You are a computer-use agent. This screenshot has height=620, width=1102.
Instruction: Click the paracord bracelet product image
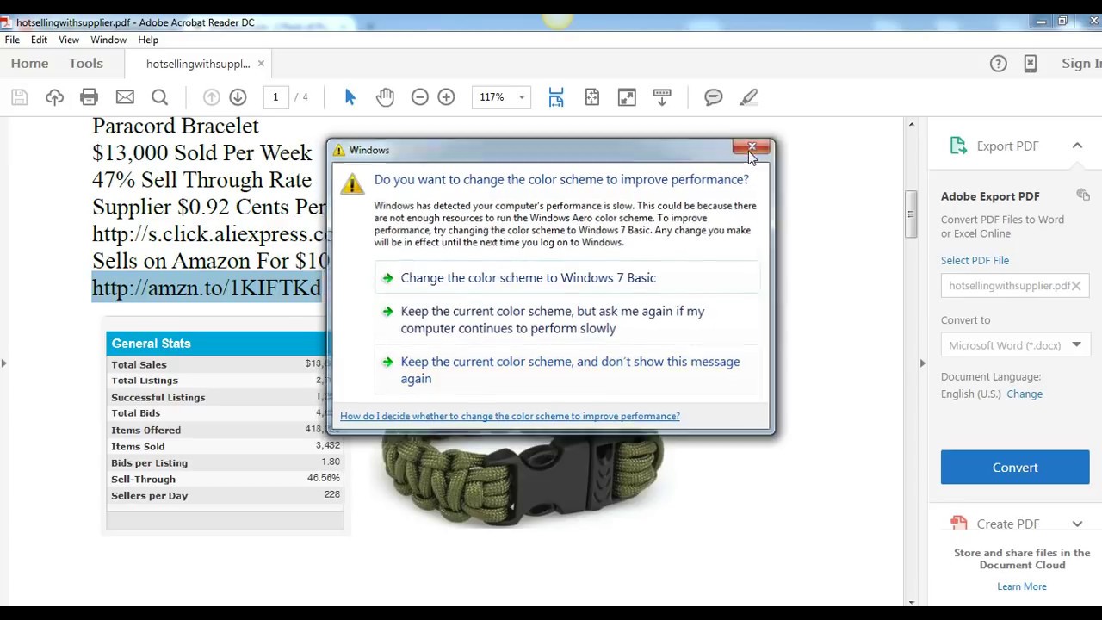pyautogui.click(x=523, y=479)
